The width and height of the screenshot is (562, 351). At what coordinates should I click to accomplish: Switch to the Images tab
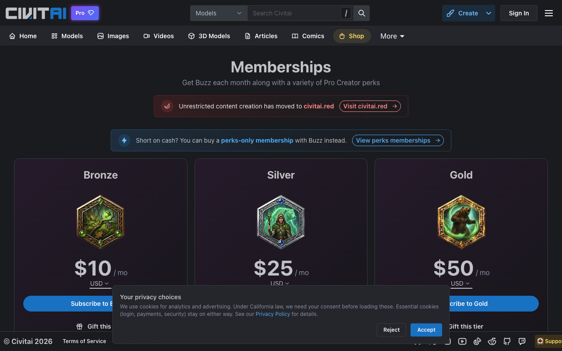pos(113,36)
